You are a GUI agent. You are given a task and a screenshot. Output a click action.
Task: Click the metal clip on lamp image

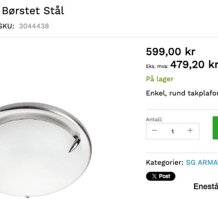click(x=75, y=144)
